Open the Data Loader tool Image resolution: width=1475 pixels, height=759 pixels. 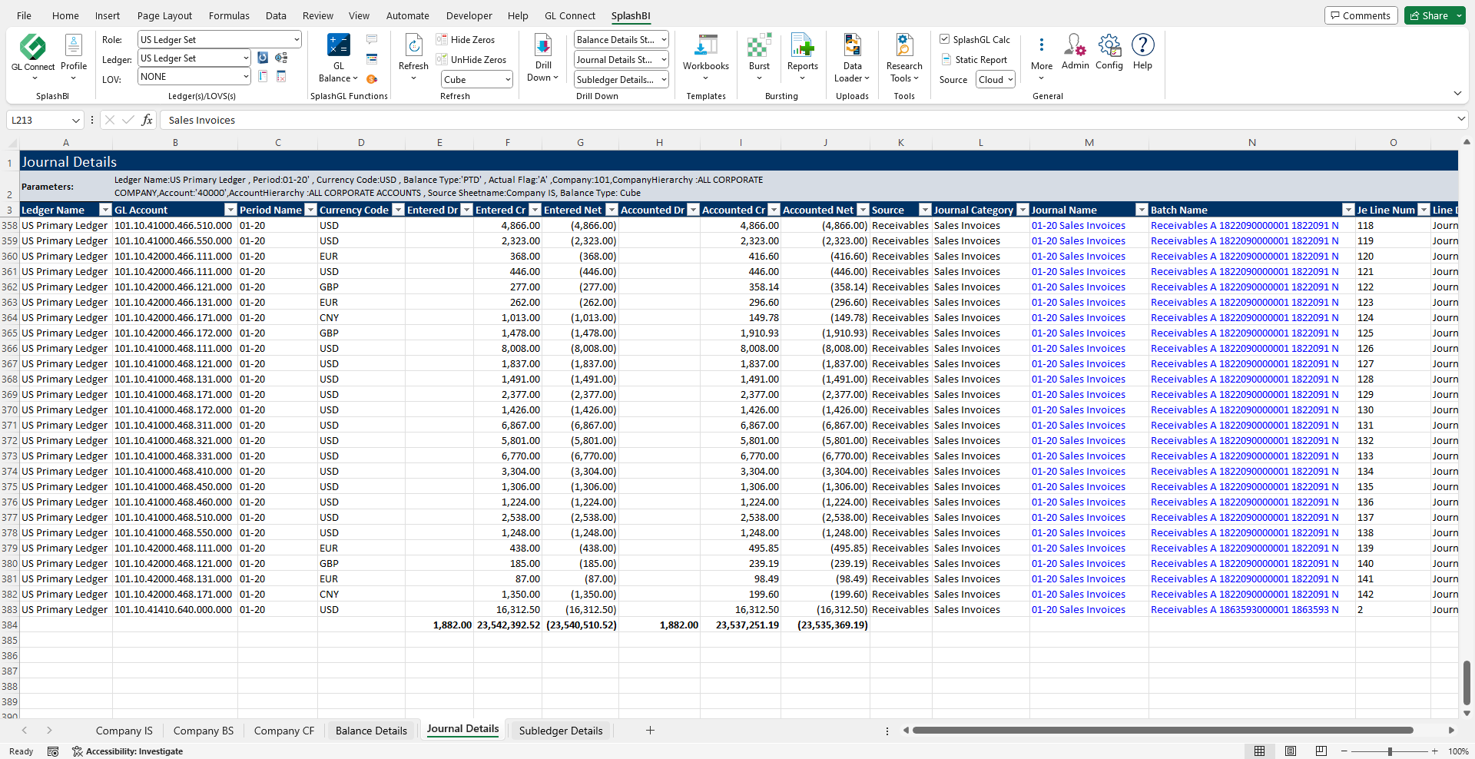pyautogui.click(x=852, y=46)
